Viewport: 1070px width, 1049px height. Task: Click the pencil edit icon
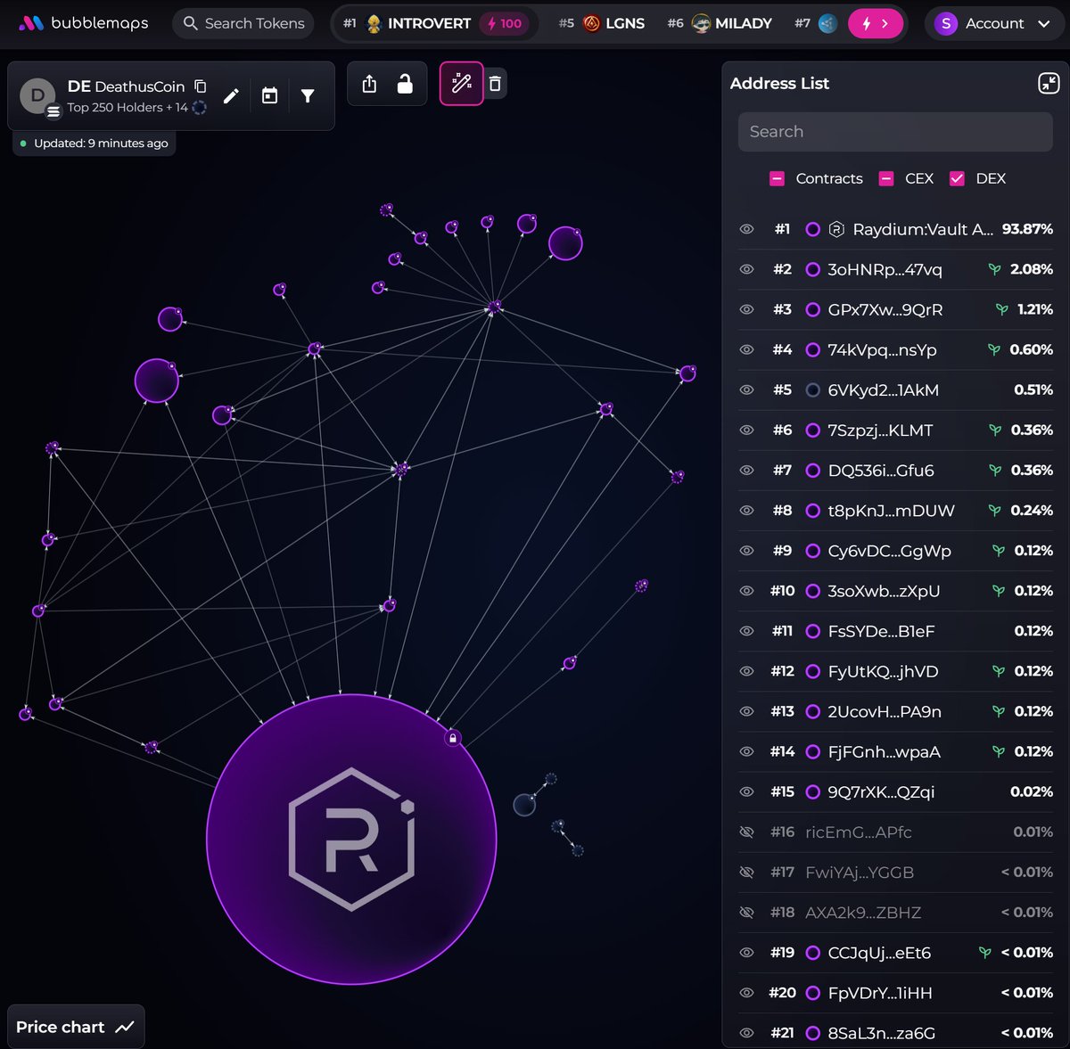click(x=231, y=96)
